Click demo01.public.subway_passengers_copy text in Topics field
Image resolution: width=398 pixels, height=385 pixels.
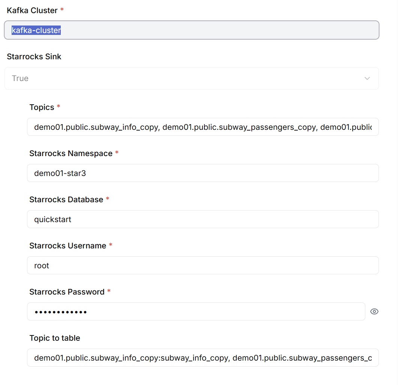coord(239,127)
